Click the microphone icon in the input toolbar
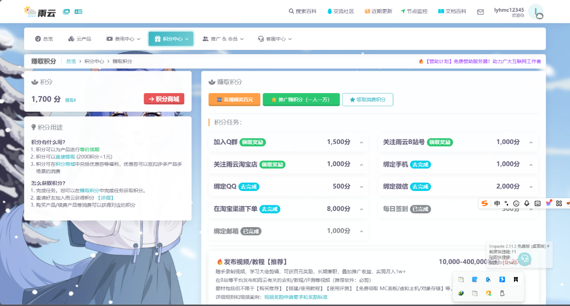Image resolution: width=570 pixels, height=306 pixels. coord(527,203)
